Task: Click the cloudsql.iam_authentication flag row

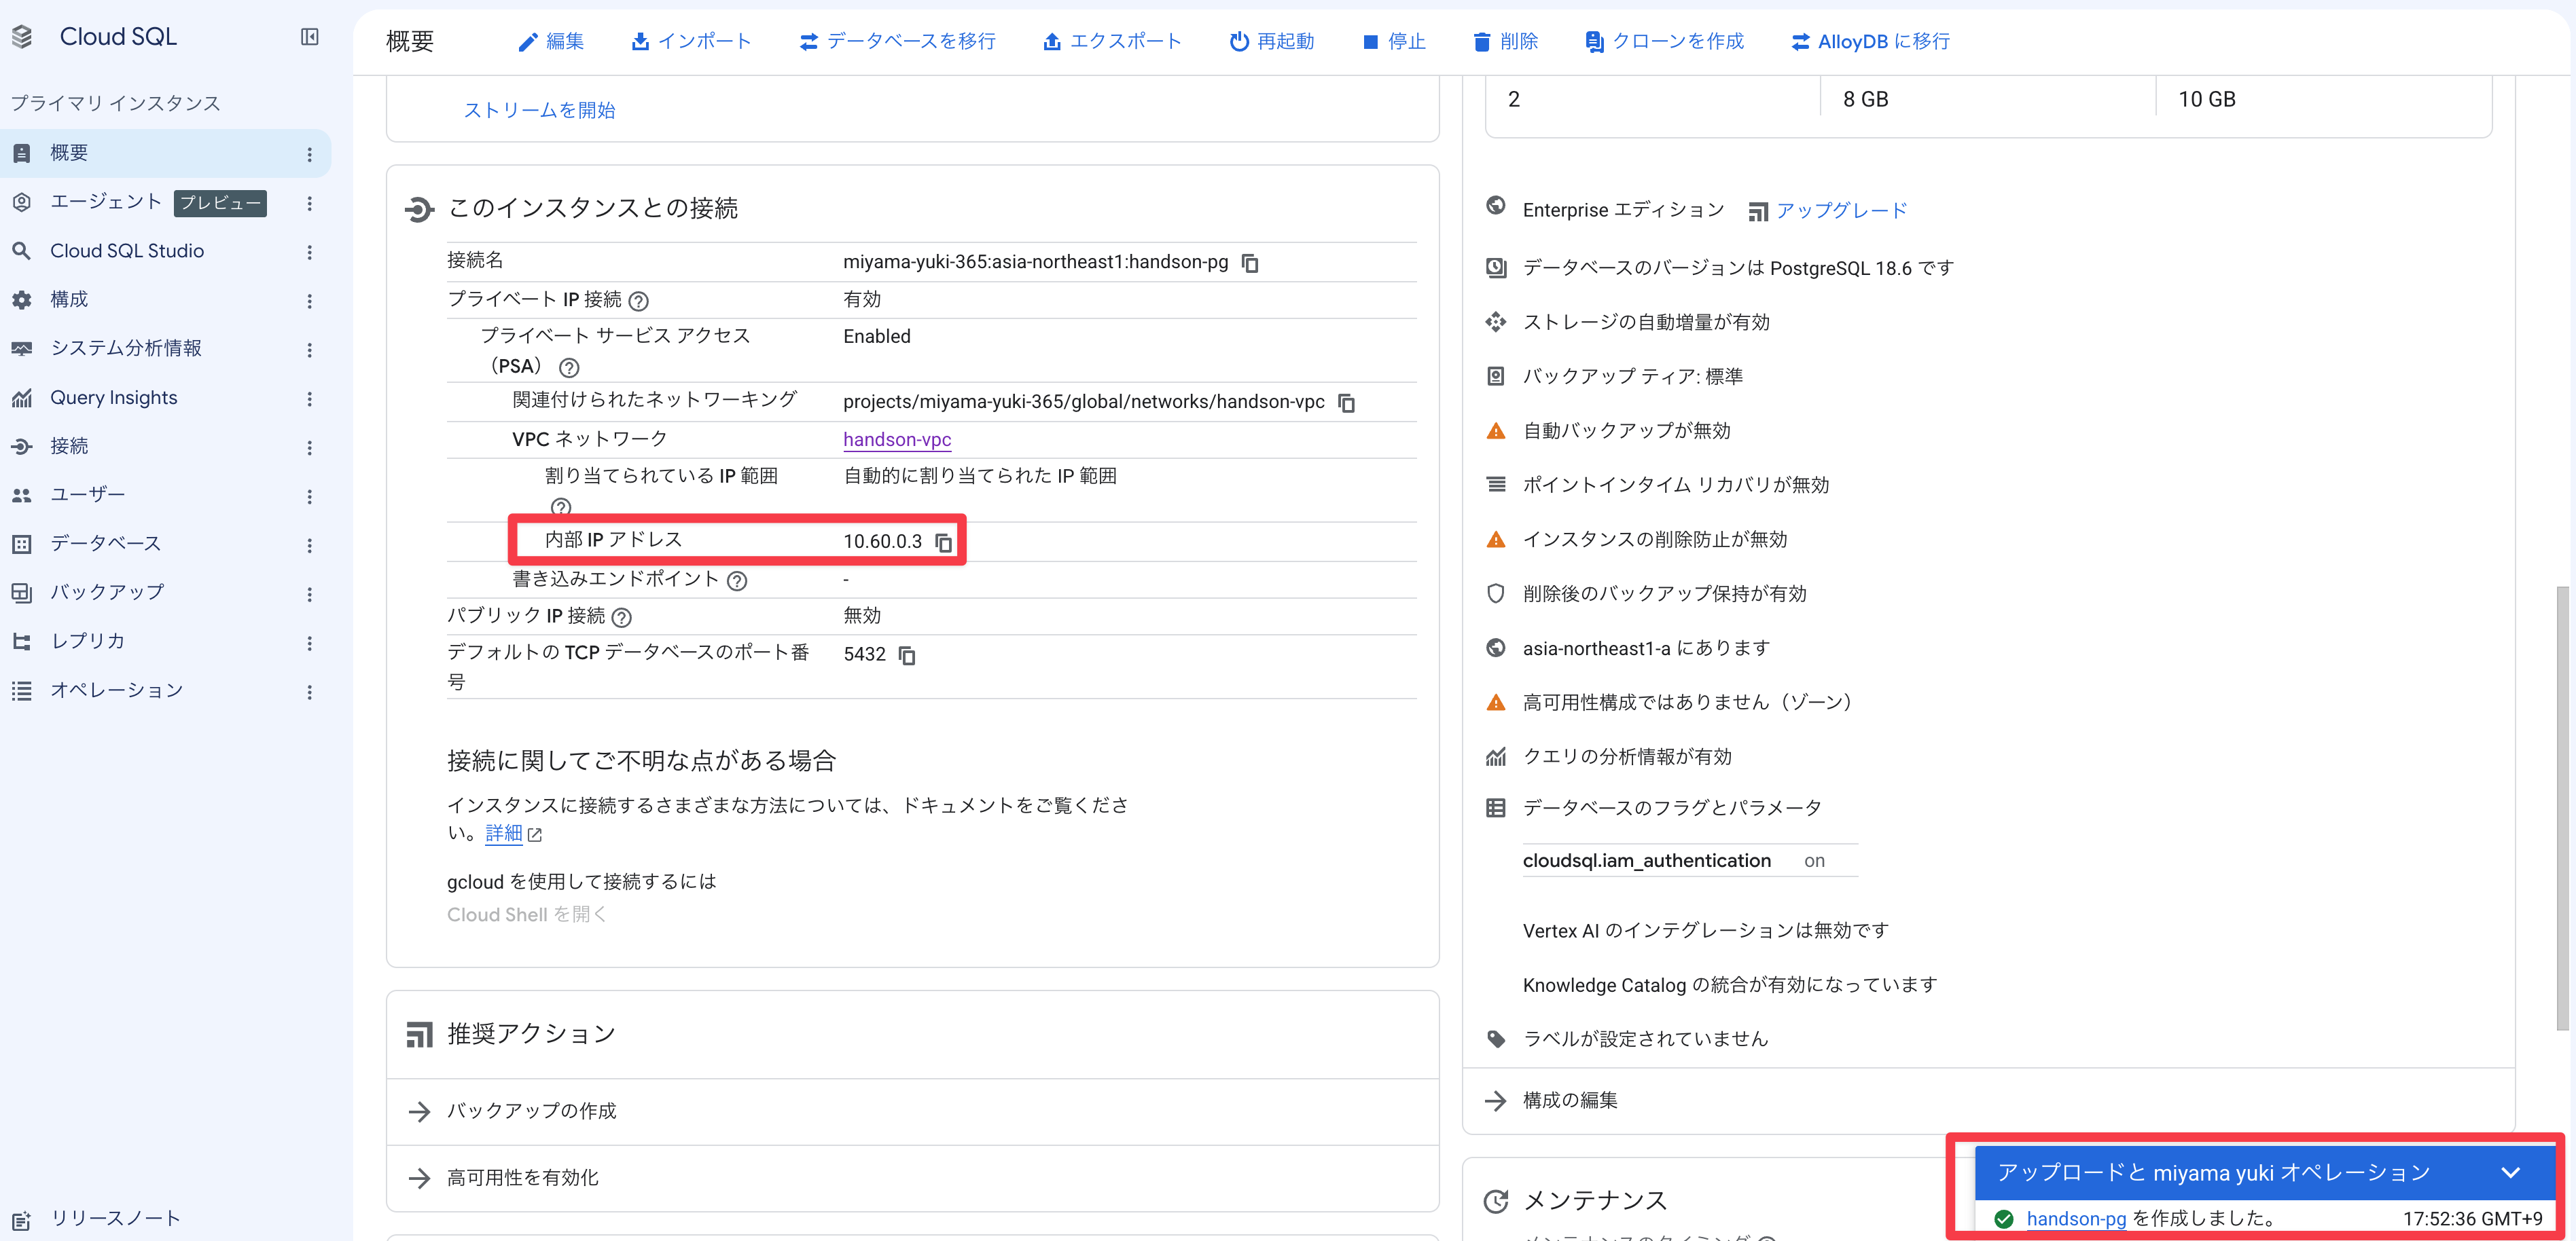Action: pos(1689,862)
